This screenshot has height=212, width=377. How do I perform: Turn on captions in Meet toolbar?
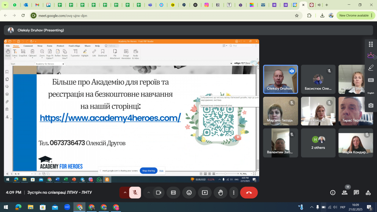tap(173, 193)
